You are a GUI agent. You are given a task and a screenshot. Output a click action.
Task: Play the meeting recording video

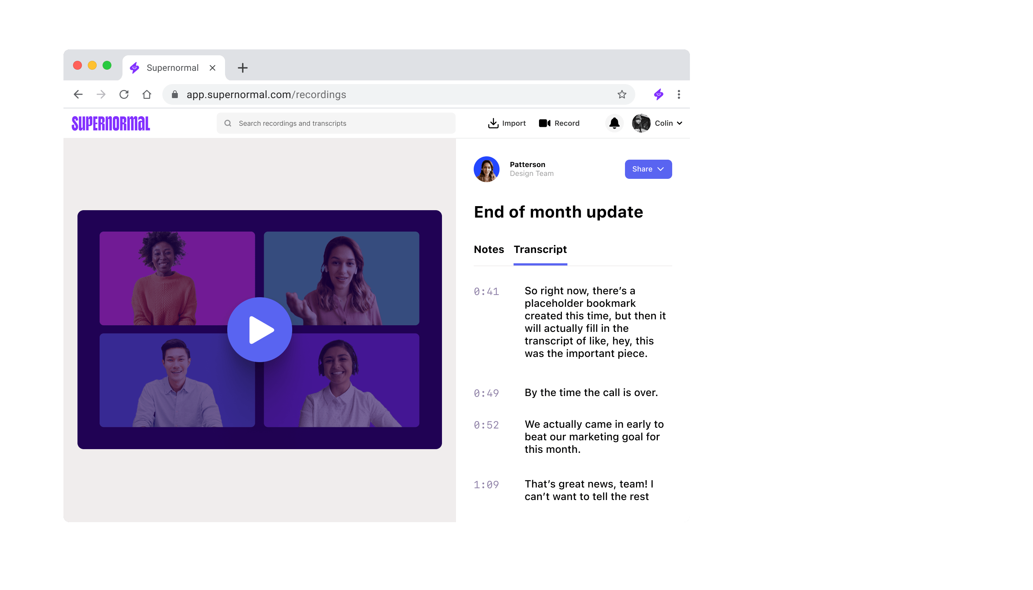pyautogui.click(x=260, y=329)
